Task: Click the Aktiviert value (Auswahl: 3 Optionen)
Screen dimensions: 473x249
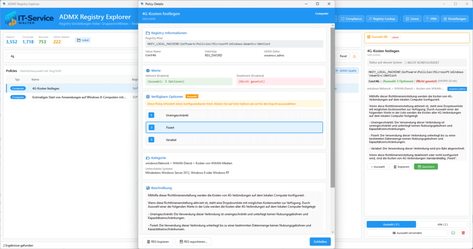Action: [189, 81]
